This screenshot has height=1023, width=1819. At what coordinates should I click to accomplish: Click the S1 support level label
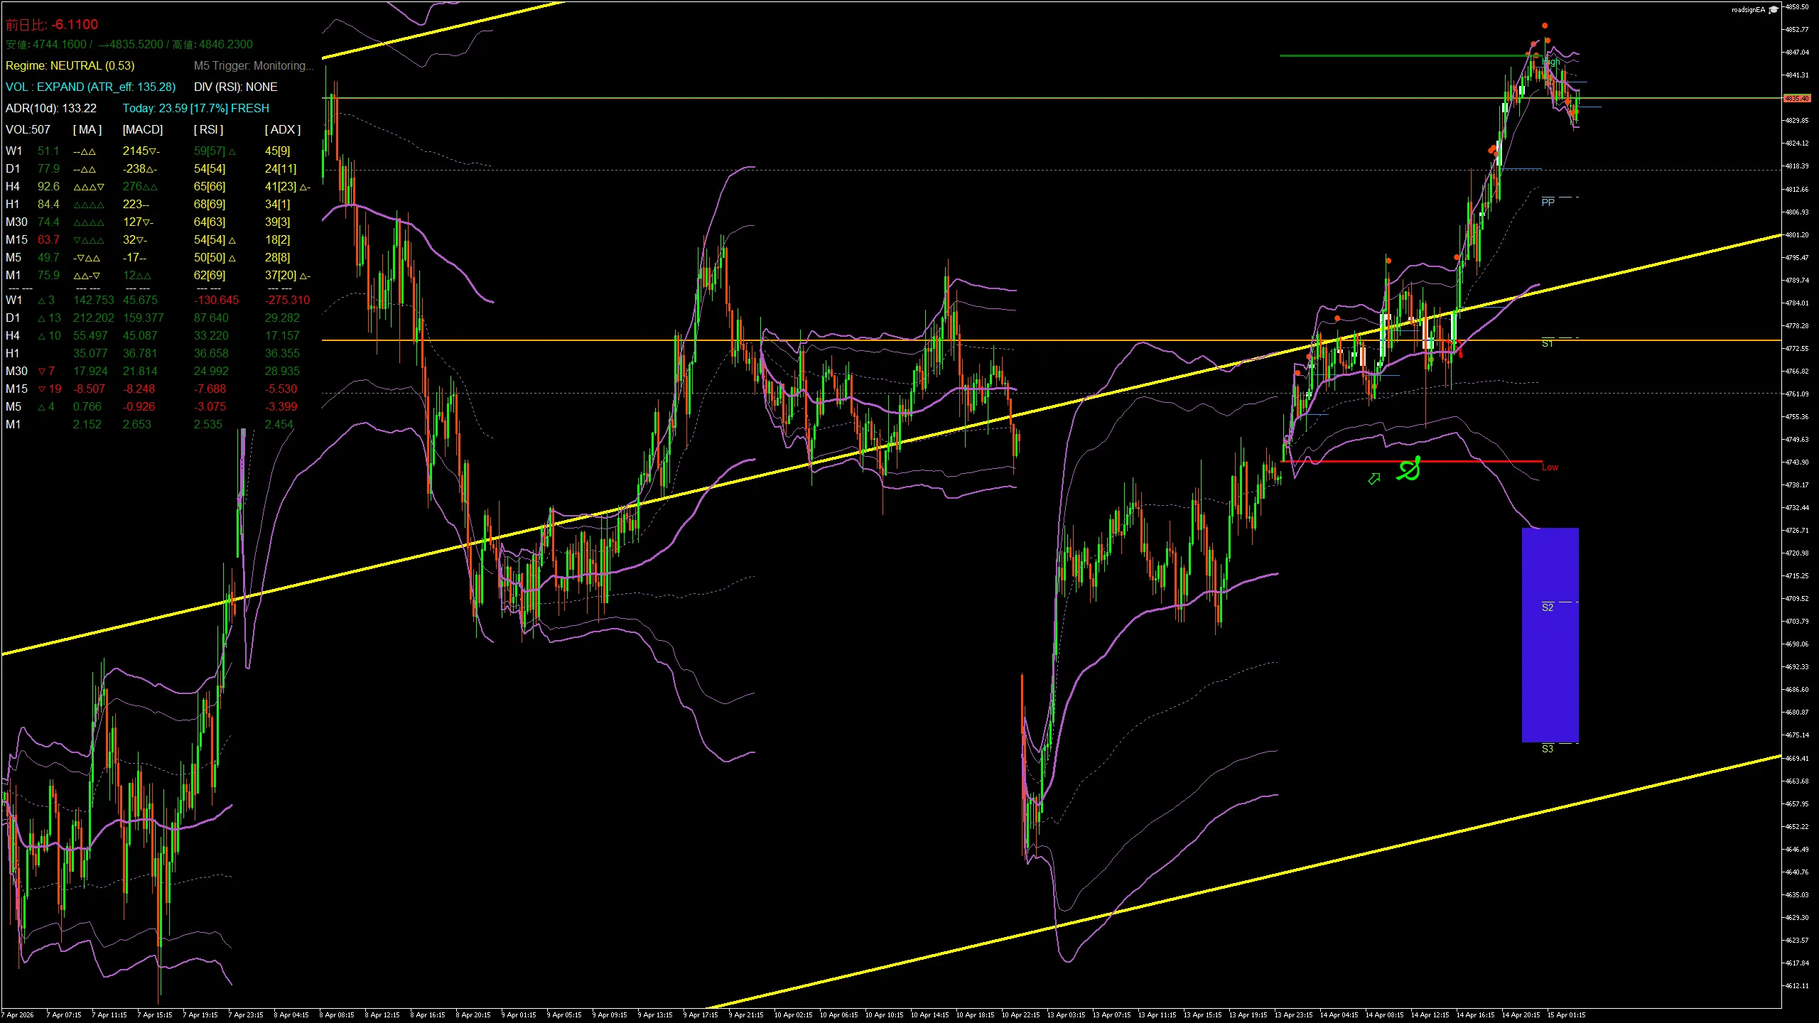tap(1548, 343)
